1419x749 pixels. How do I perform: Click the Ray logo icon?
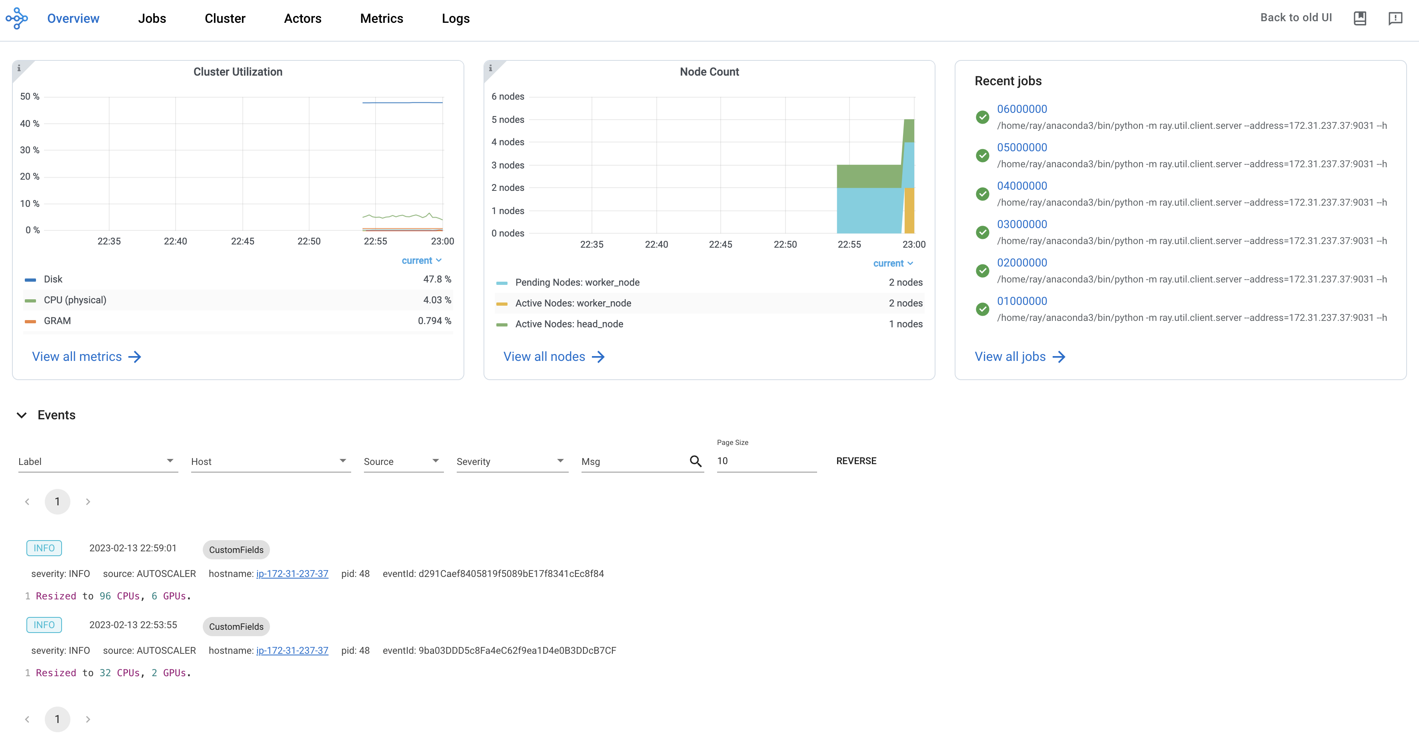(x=16, y=18)
